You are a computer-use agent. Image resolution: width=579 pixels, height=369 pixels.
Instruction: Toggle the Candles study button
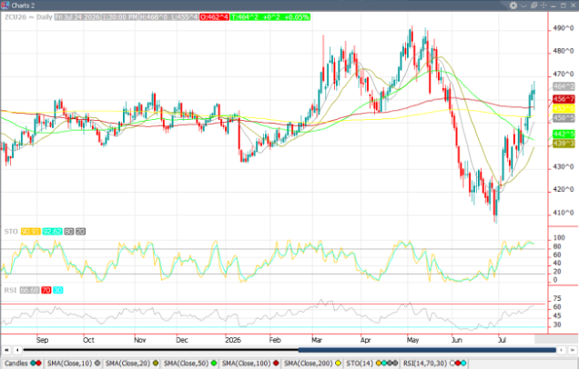pyautogui.click(x=23, y=364)
